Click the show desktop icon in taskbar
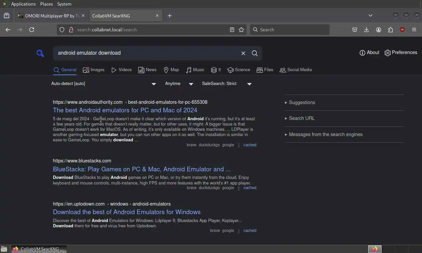This screenshot has width=422, height=253. [4, 249]
